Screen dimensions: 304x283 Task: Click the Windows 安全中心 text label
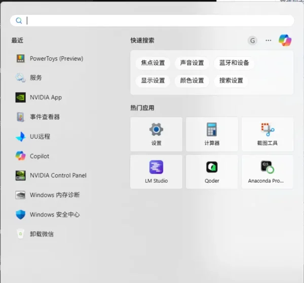[x=55, y=215]
